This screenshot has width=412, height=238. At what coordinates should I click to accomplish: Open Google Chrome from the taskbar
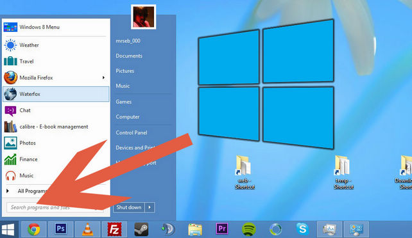34,230
